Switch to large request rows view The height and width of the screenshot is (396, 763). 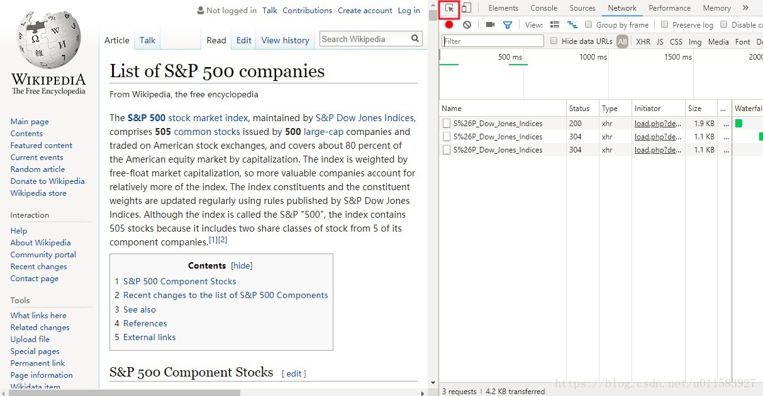pyautogui.click(x=555, y=25)
